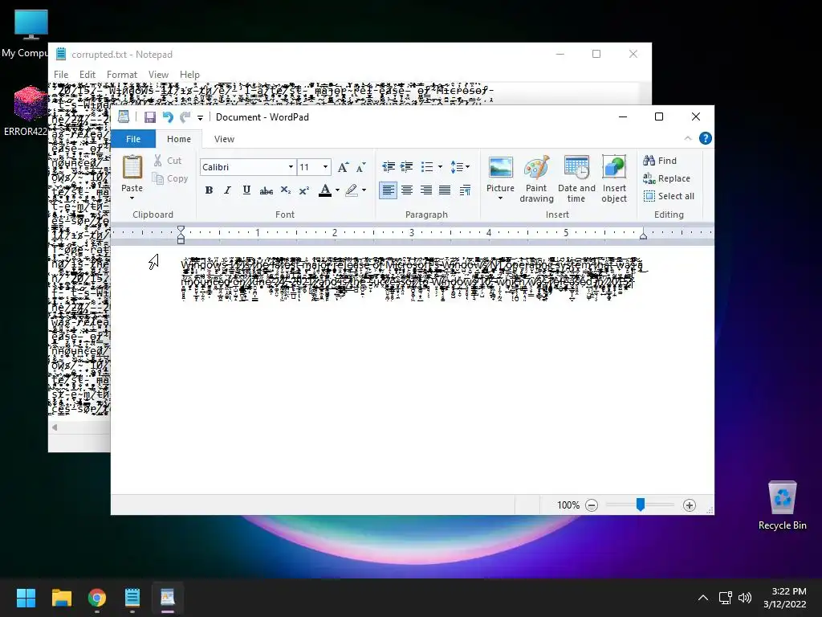Click the right indent ruler marker
The image size is (822, 617).
click(643, 236)
